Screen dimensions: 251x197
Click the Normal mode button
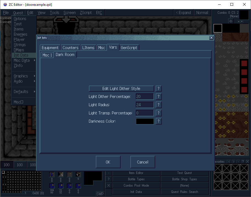[202, 13]
